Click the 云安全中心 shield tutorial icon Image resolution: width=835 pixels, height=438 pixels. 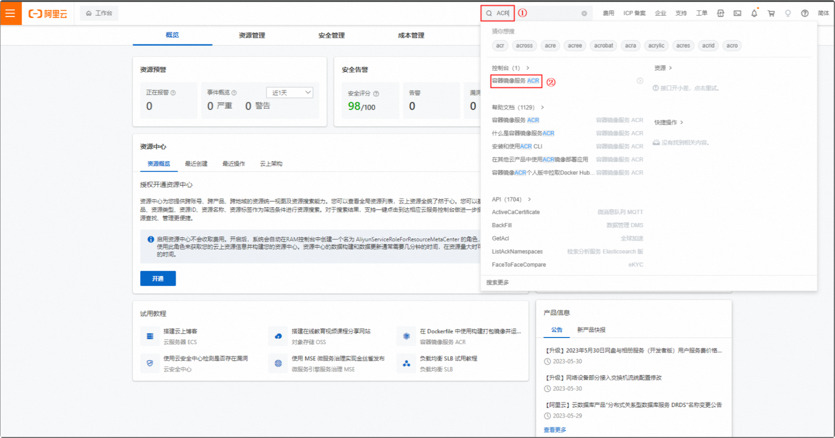pos(150,363)
